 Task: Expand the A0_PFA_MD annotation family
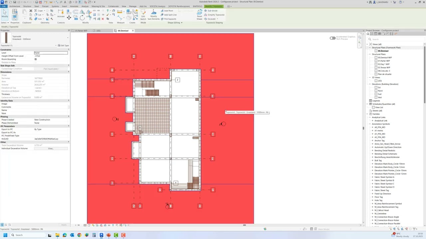coord(372,127)
